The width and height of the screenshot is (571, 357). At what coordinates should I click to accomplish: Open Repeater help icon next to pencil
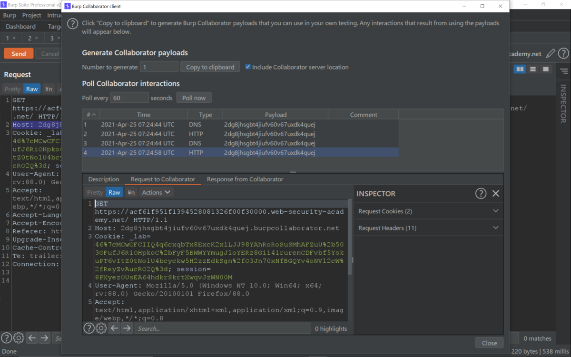tap(563, 53)
